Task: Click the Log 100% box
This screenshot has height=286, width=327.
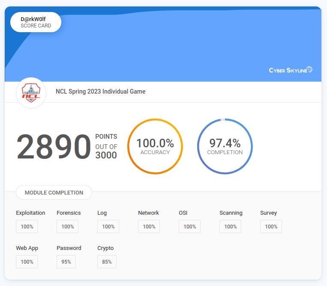Action: (108, 226)
